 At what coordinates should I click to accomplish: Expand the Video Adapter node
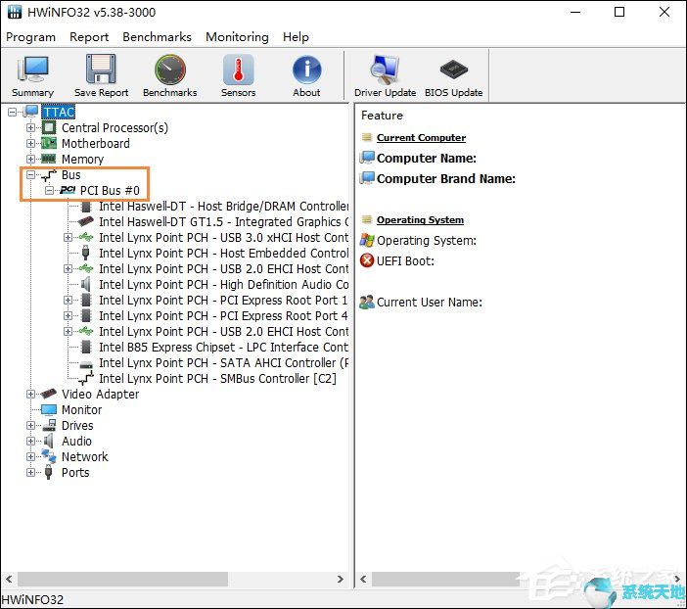[x=30, y=394]
